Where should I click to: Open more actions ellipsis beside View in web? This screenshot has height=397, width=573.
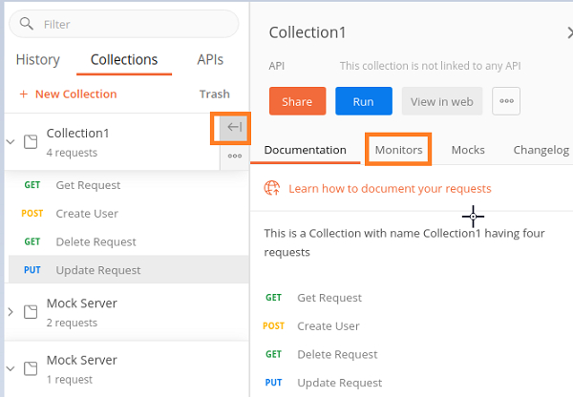point(507,101)
